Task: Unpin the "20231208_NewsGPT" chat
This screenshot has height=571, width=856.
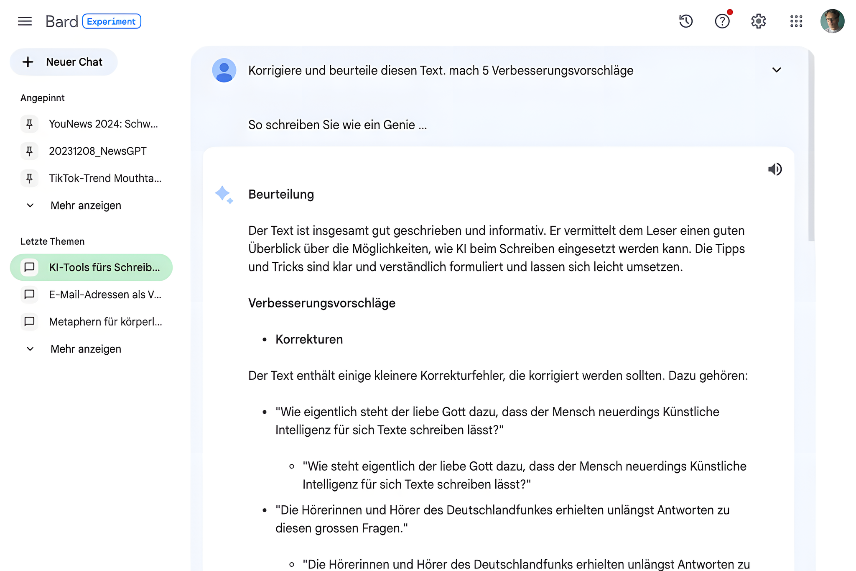Action: (x=29, y=151)
